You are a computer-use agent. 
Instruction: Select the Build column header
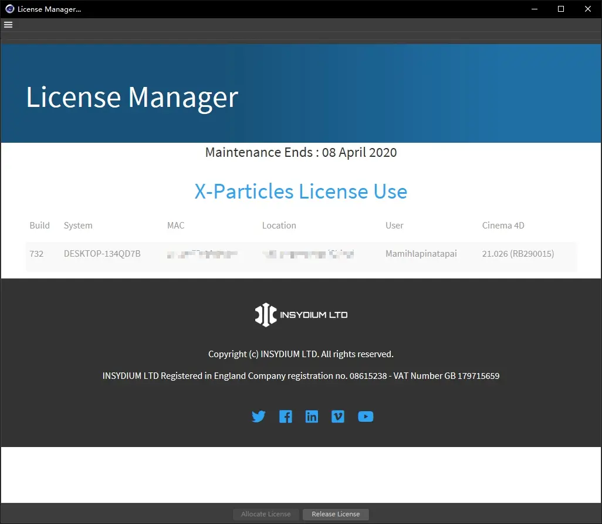pyautogui.click(x=39, y=226)
